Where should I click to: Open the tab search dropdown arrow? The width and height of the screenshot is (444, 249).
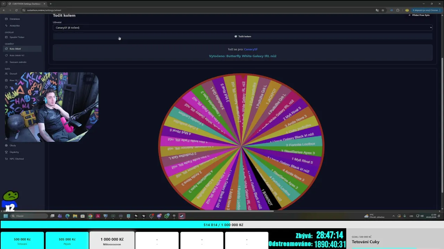pos(4,3)
